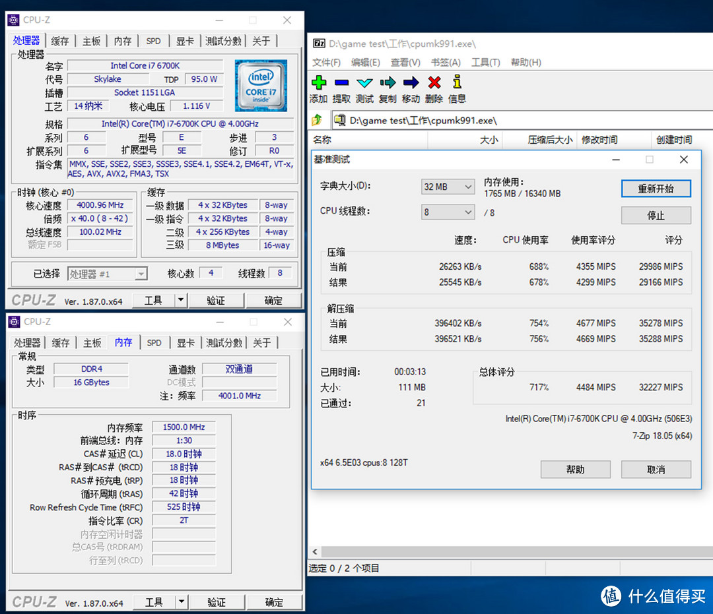
Task: Click bottom CPU-Z window title icon
Action: coord(14,322)
